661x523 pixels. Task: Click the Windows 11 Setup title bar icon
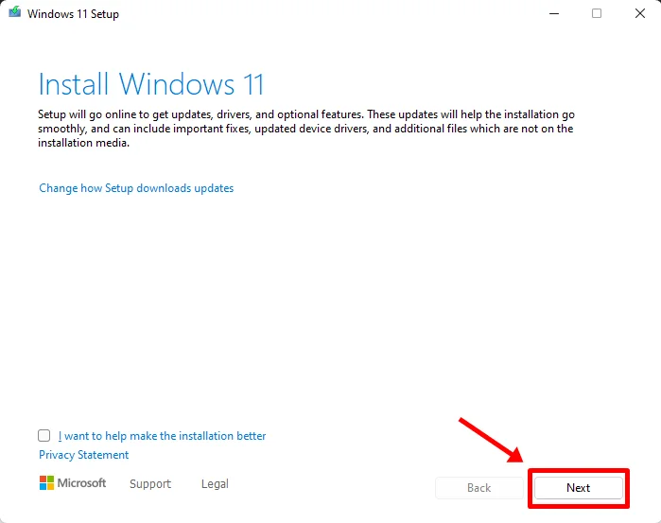tap(15, 12)
